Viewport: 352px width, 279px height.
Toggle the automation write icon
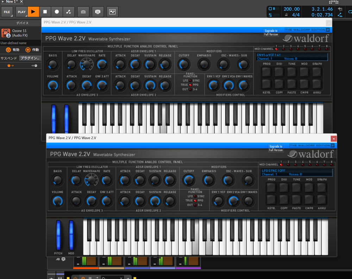(69, 12)
